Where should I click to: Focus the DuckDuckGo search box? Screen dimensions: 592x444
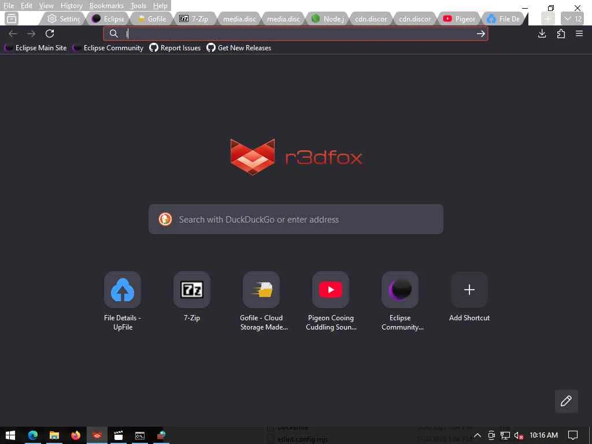(x=296, y=219)
